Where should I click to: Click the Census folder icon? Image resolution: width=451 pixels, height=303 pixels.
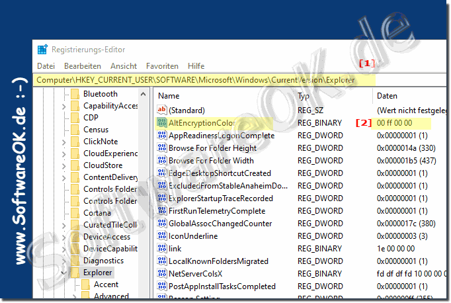(75, 130)
